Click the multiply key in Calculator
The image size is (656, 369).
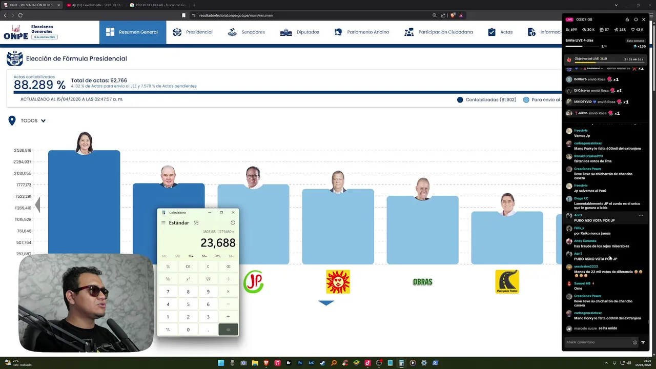coord(228,292)
